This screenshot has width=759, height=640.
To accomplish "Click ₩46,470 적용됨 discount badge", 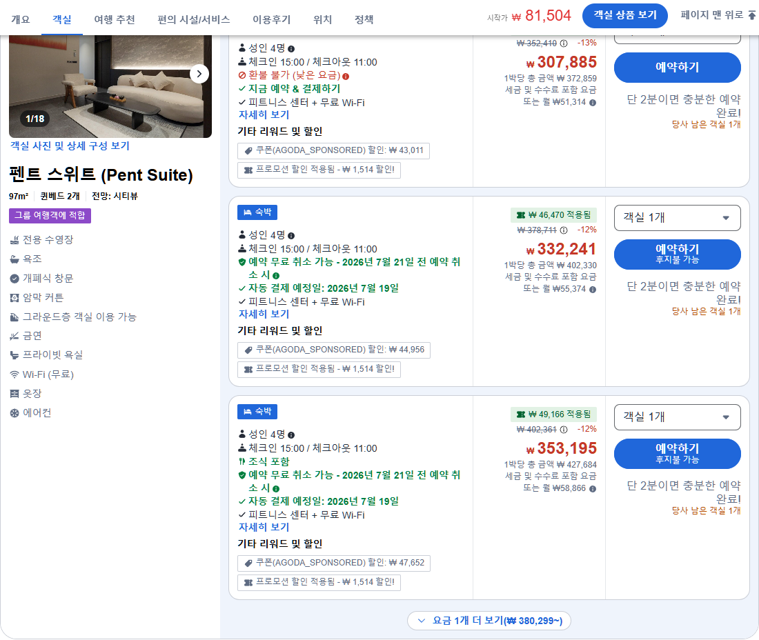I will [554, 214].
